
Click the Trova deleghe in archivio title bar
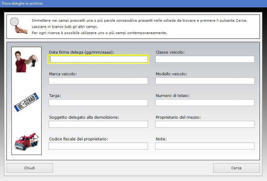(133, 4)
